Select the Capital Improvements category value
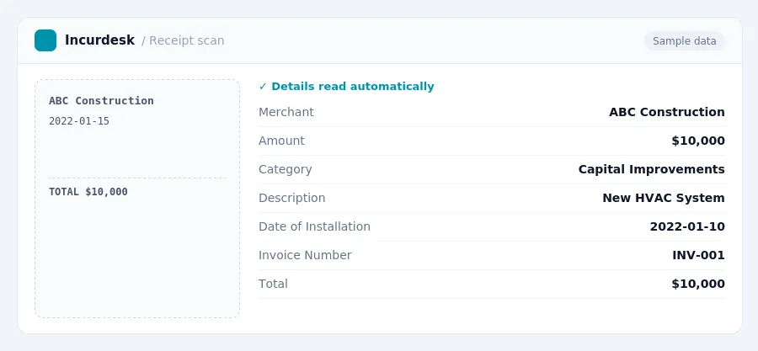The height and width of the screenshot is (351, 758). [652, 169]
